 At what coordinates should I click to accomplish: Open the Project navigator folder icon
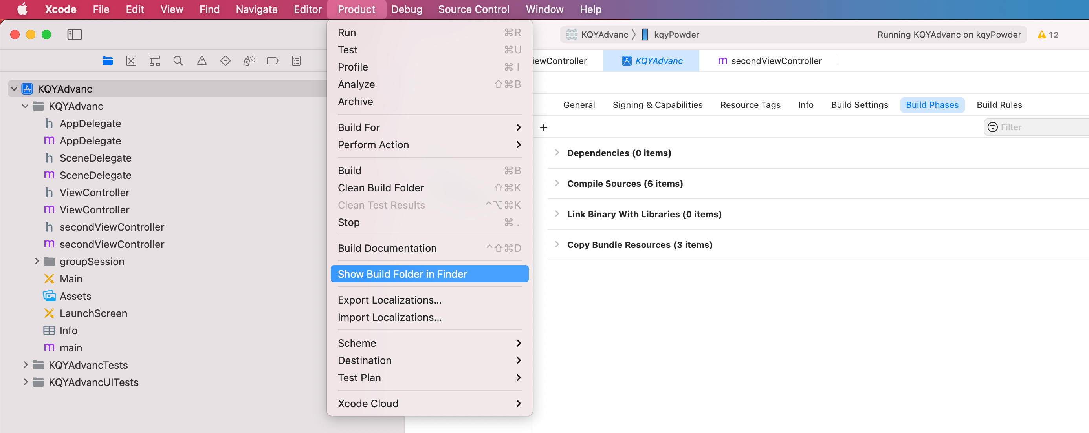107,61
